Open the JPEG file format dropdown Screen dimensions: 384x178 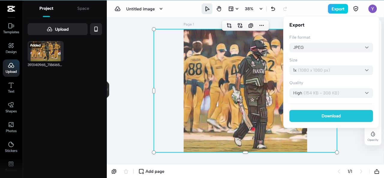331,47
